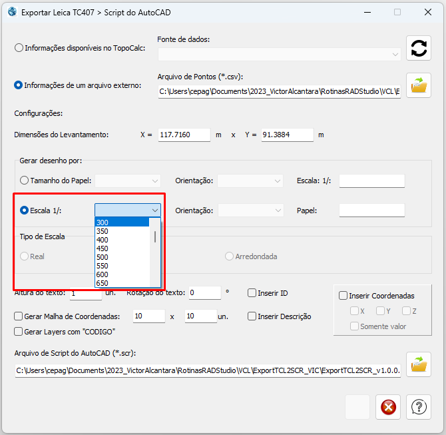
Task: Check 'Gerar Malha de Coordenadas' option
Action: (19, 316)
